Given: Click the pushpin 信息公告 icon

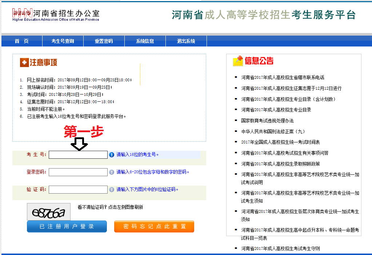Looking at the screenshot, I should (238, 61).
